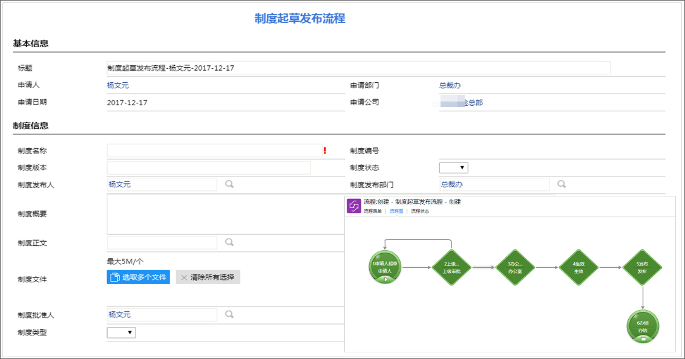Open search picker beside 制度发布人 field
Image resolution: width=685 pixels, height=359 pixels.
228,184
